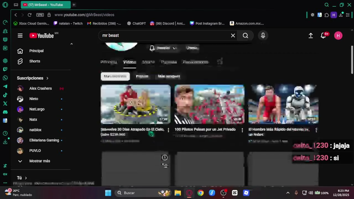This screenshot has height=199, width=354.
Task: Click '100 Pilotos Pelean por un Jet Privado' title
Action: pyautogui.click(x=205, y=129)
